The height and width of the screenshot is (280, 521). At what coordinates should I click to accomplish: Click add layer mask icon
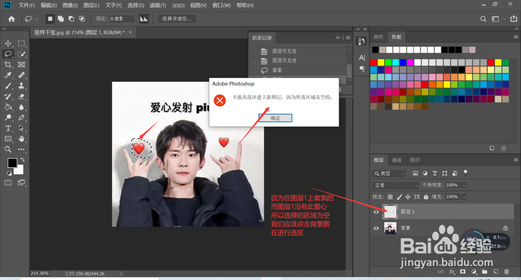(x=463, y=272)
